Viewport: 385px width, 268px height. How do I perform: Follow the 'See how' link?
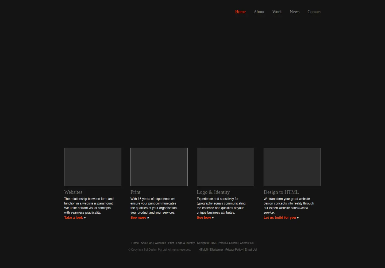[x=204, y=218]
